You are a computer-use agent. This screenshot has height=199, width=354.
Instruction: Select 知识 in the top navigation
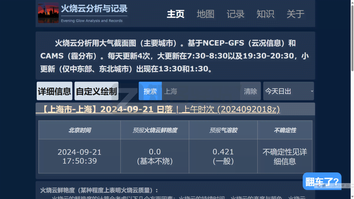265,14
